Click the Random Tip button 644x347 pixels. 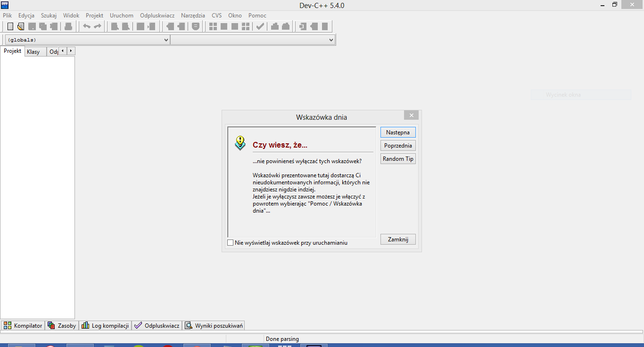point(398,159)
